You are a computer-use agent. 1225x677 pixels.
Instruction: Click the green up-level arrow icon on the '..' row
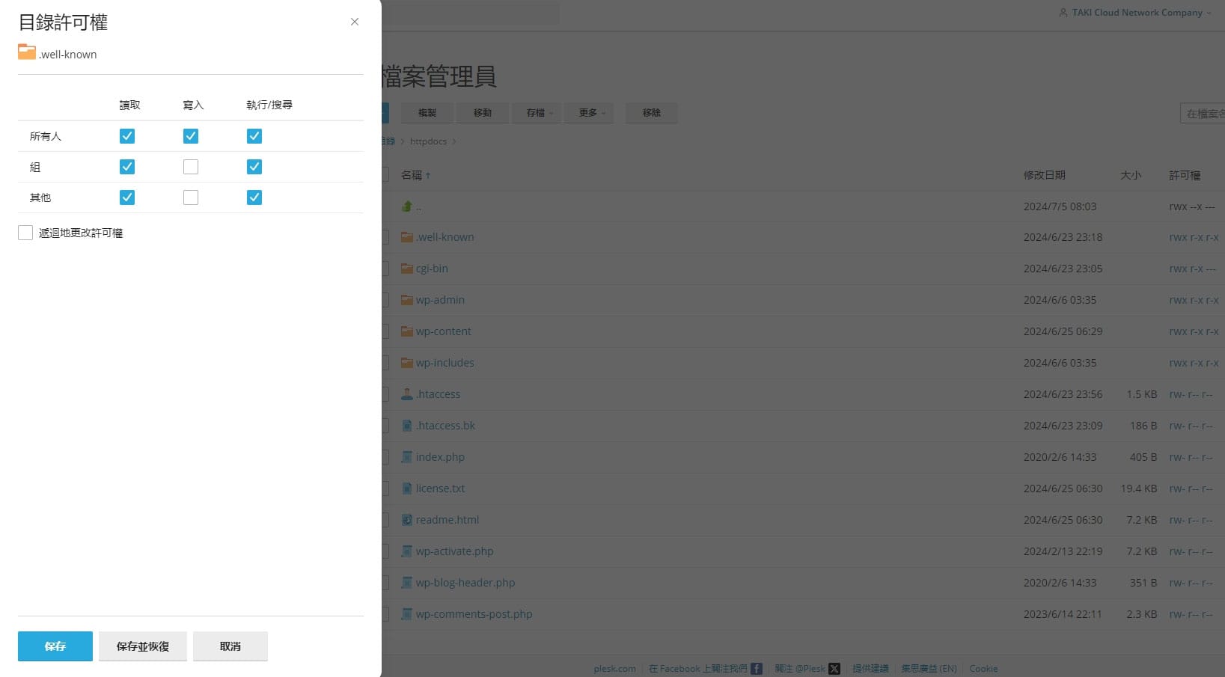[x=407, y=206]
